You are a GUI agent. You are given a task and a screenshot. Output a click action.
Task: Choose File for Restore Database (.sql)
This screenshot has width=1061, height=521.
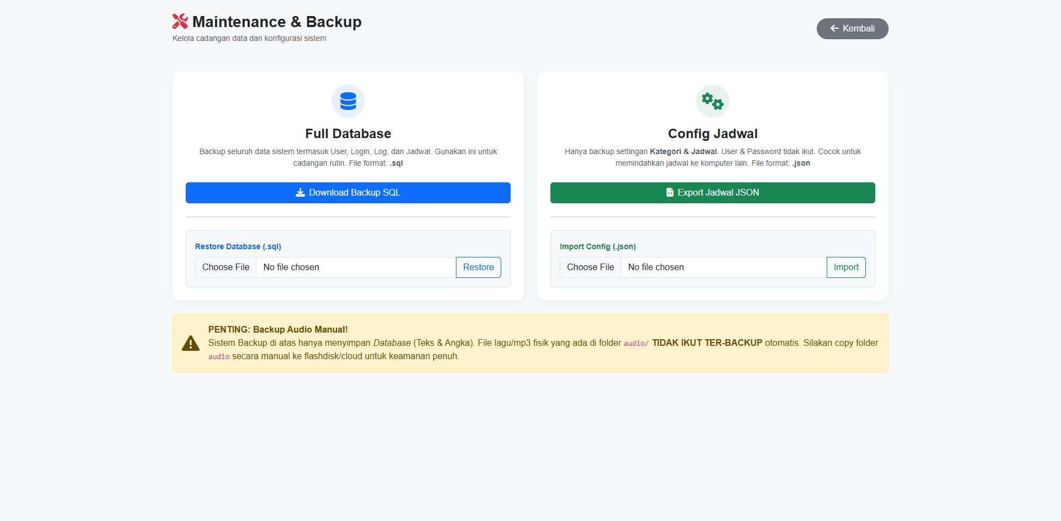click(225, 267)
